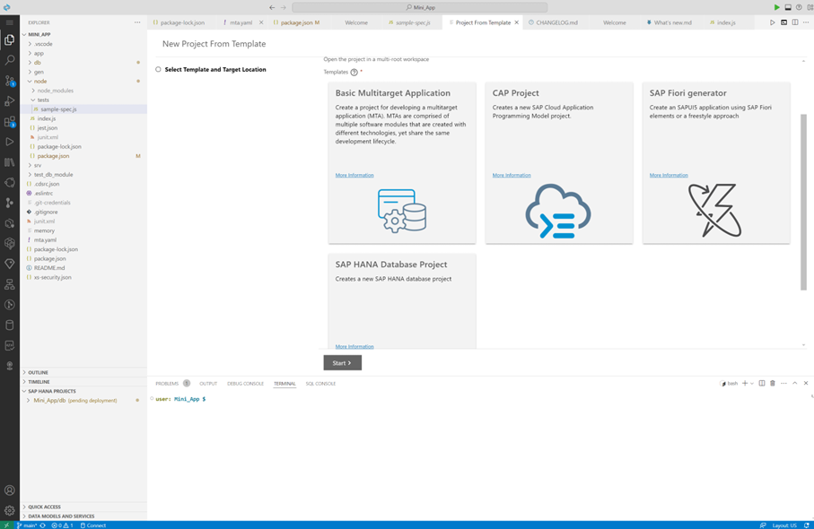Open the DEBUG CONSOLE panel tab
This screenshot has width=814, height=529.
[245, 383]
